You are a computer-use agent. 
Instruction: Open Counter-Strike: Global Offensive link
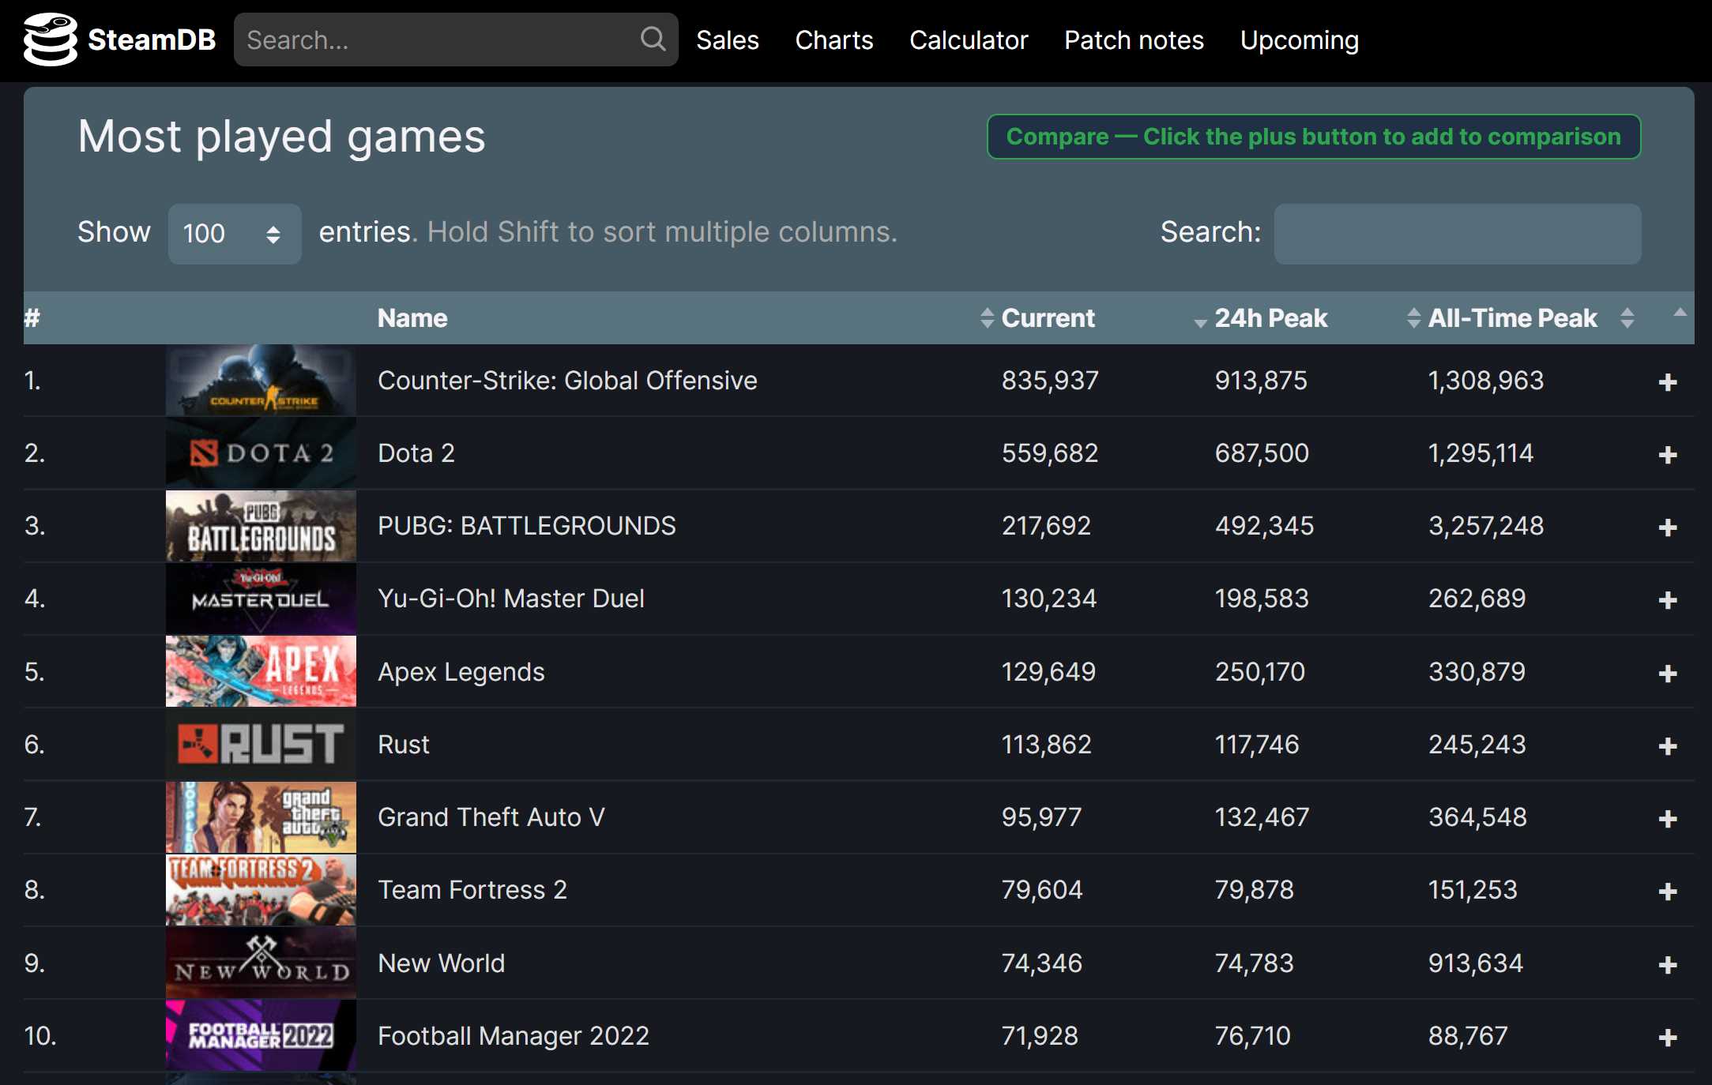click(x=567, y=381)
